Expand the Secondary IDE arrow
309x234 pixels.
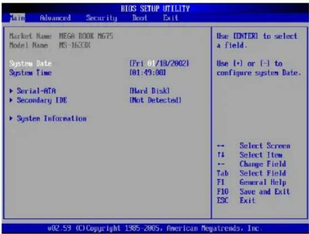11,100
